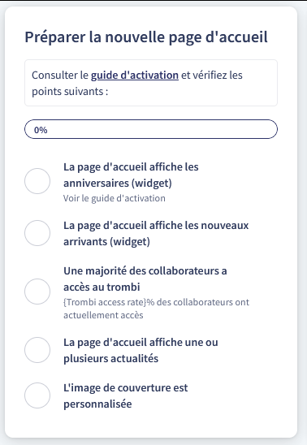Click the 'Voir le guide d'activation' hint text

[114, 198]
